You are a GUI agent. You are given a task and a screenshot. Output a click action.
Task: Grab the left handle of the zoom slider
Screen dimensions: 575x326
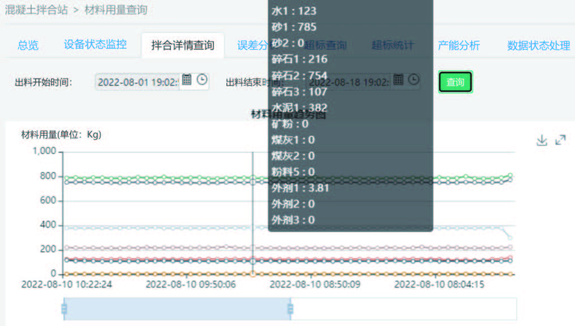click(64, 308)
